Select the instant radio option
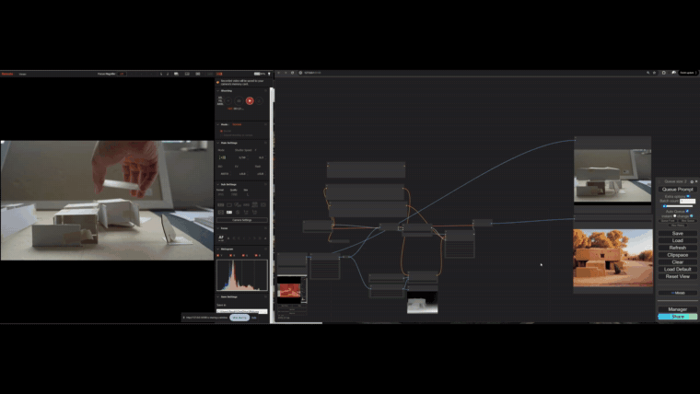 [x=674, y=216]
